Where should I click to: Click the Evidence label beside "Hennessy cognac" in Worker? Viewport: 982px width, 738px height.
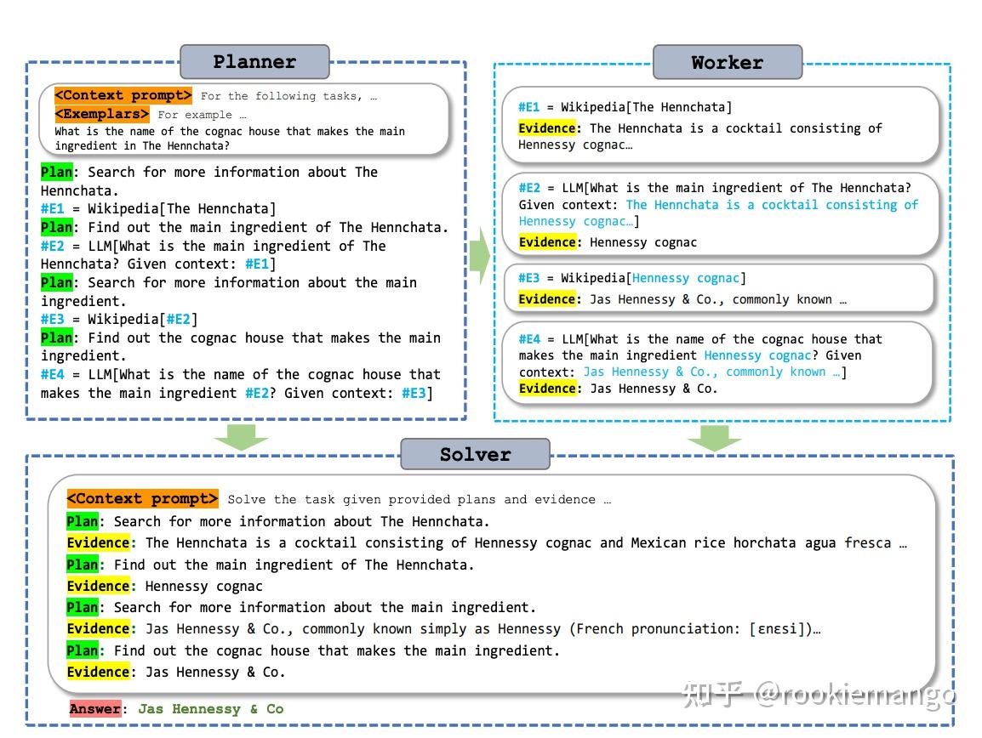(547, 242)
